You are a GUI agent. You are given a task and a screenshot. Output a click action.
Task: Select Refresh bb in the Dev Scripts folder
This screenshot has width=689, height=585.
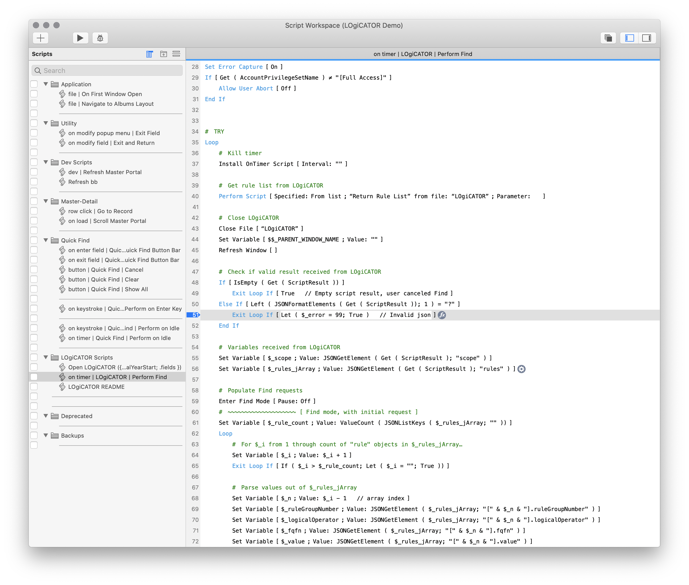coord(83,182)
